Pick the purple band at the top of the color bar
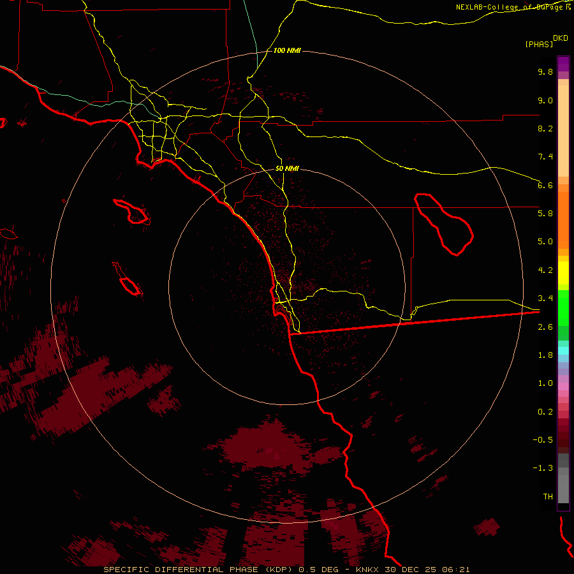 coord(563,64)
